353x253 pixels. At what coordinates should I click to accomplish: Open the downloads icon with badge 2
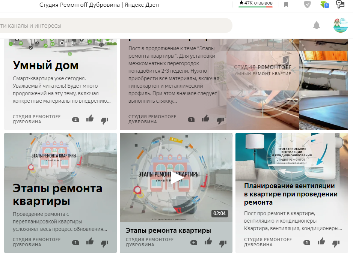(x=324, y=4)
